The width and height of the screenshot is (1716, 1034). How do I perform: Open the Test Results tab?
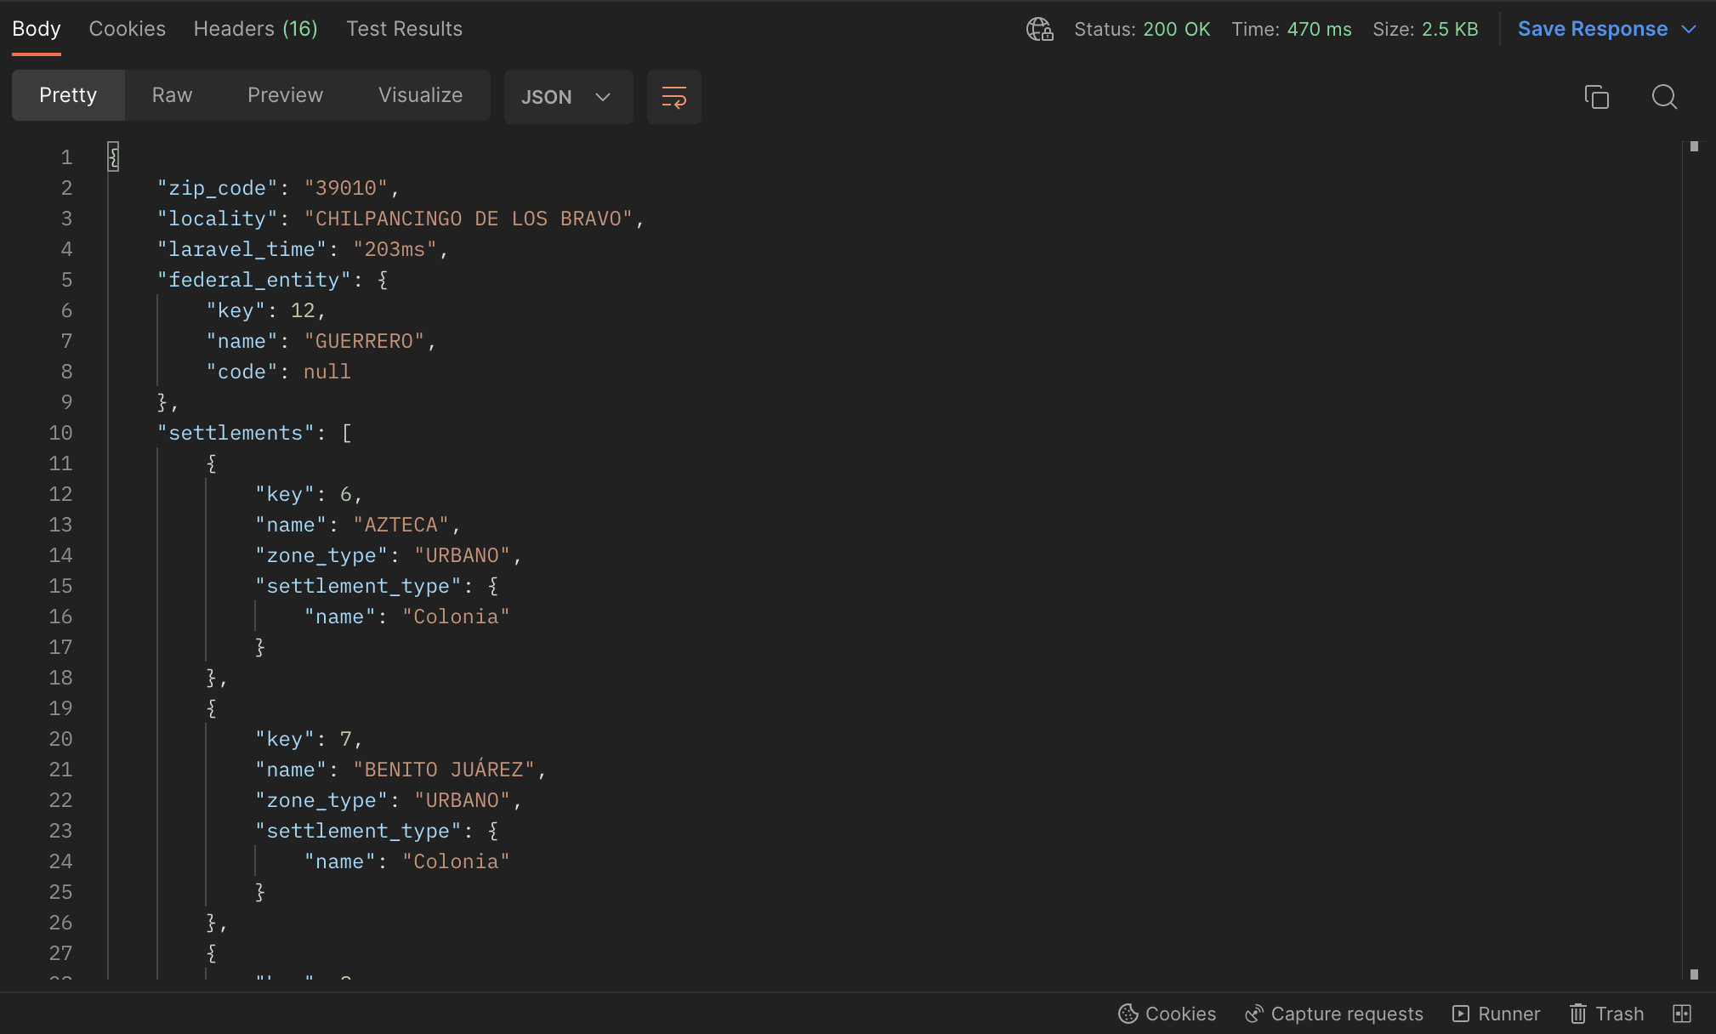point(404,28)
